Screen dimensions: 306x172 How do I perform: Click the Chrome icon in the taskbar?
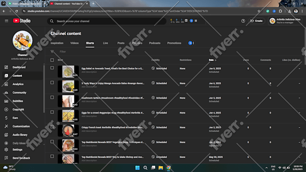(168, 168)
